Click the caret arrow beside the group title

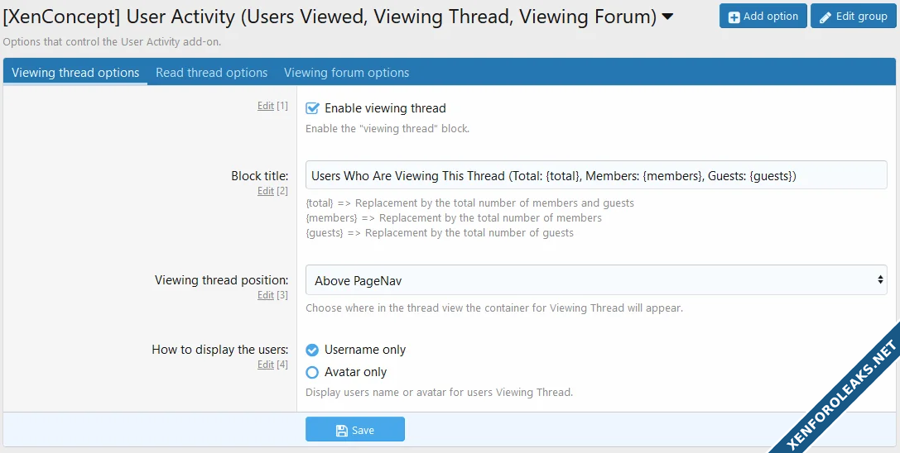(x=668, y=16)
